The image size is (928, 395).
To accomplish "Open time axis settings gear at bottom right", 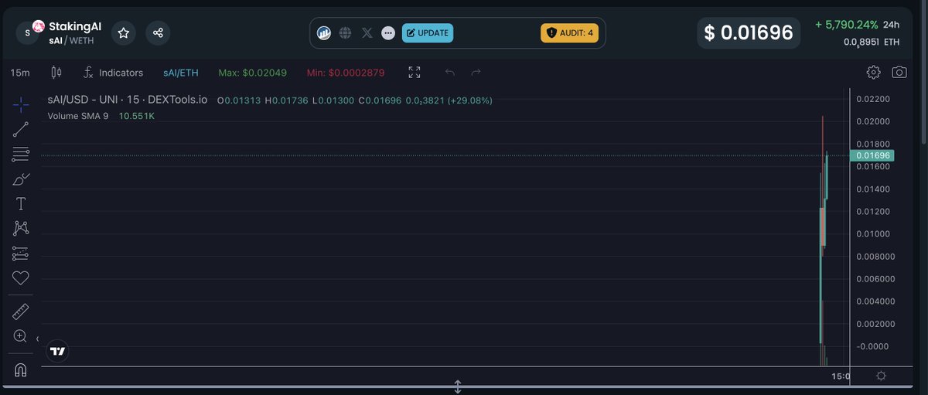I will click(x=881, y=376).
